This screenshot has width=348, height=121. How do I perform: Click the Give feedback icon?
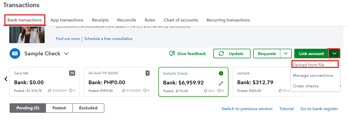click(x=172, y=53)
